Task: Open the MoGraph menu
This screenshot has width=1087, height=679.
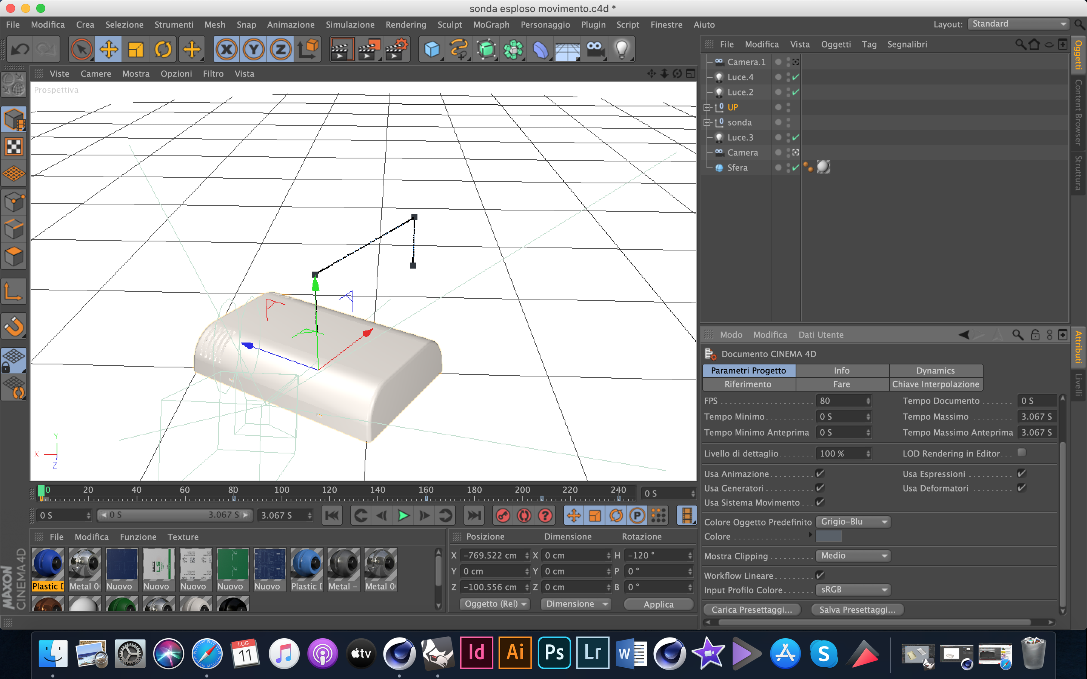Action: pyautogui.click(x=491, y=25)
